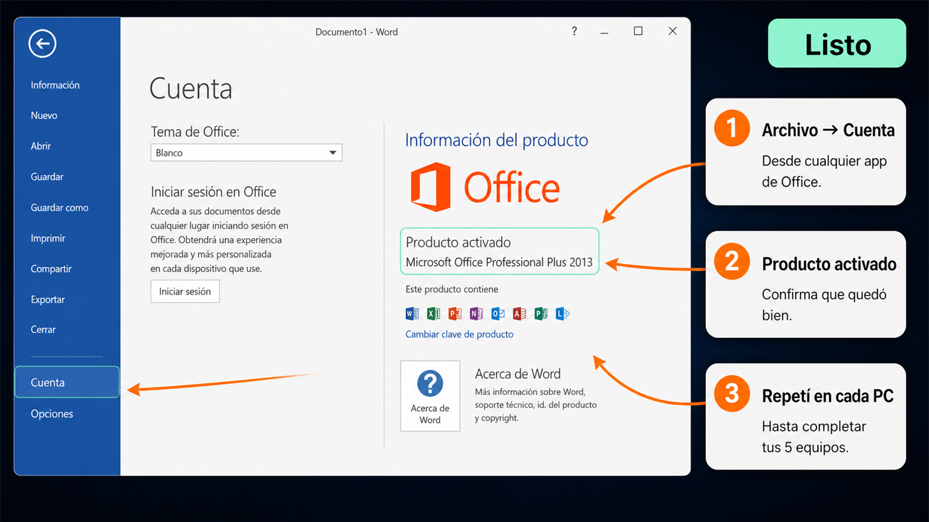Screen dimensions: 929x522
Task: Click the Office logo in product information
Action: (x=485, y=187)
